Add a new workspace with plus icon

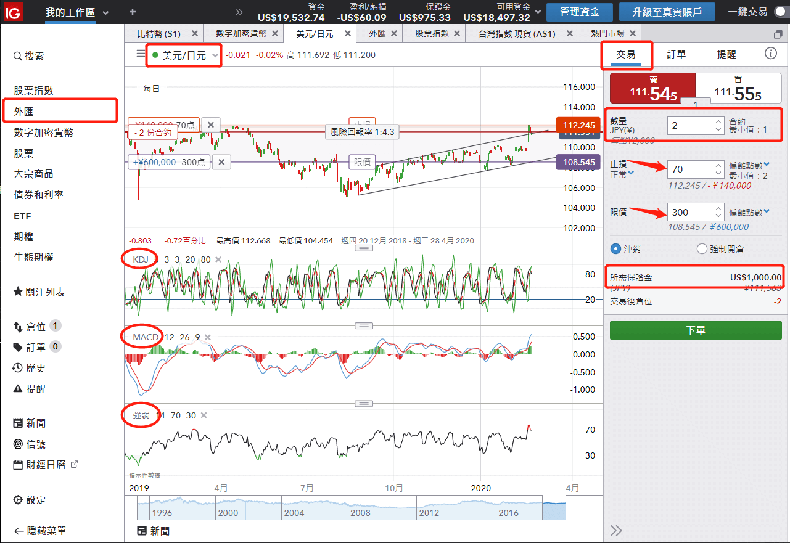point(133,12)
